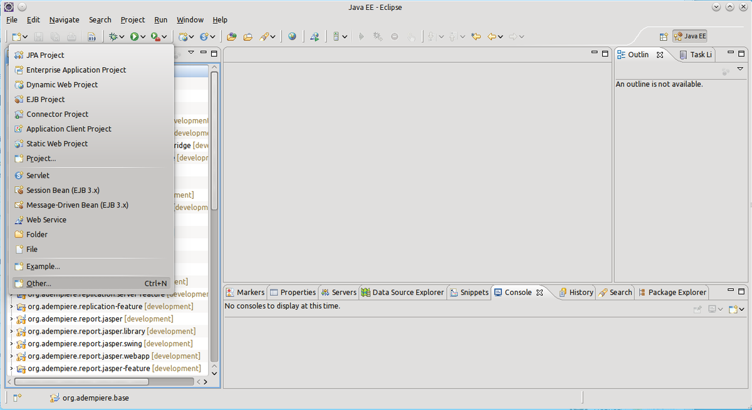Click the Open Perspective icon
Screen dimensions: 752x410
(x=663, y=36)
